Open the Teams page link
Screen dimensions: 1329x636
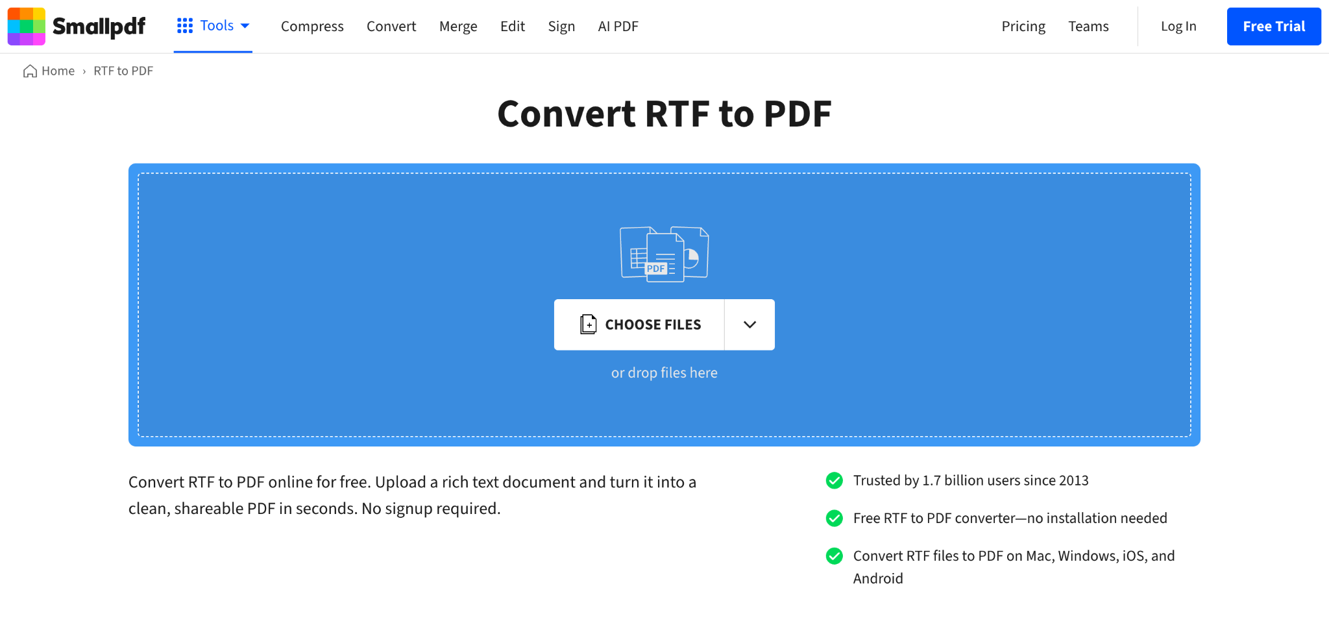1089,26
